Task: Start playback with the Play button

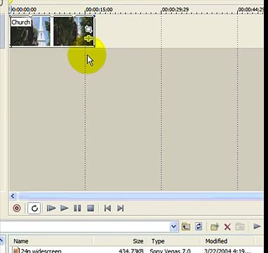Action: point(64,208)
